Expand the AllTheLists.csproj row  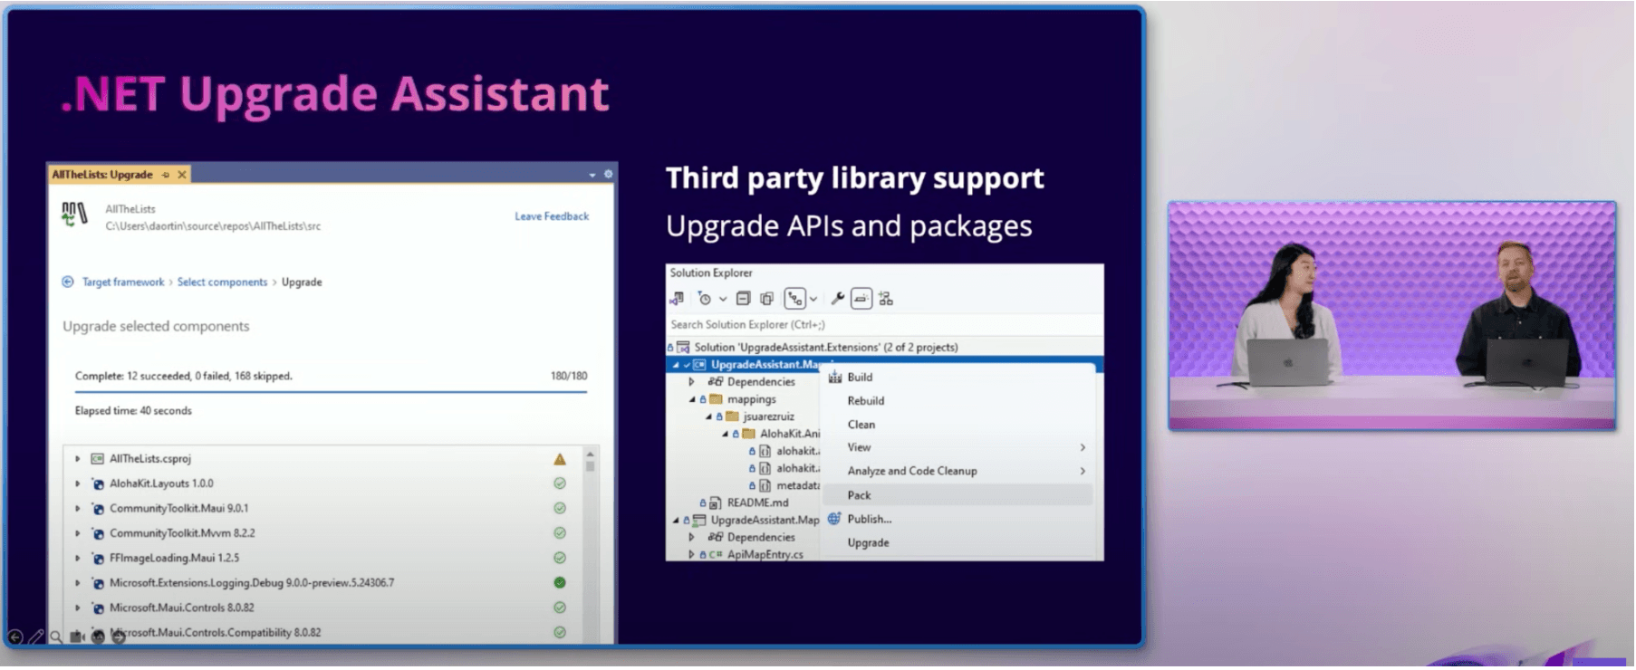pyautogui.click(x=78, y=459)
